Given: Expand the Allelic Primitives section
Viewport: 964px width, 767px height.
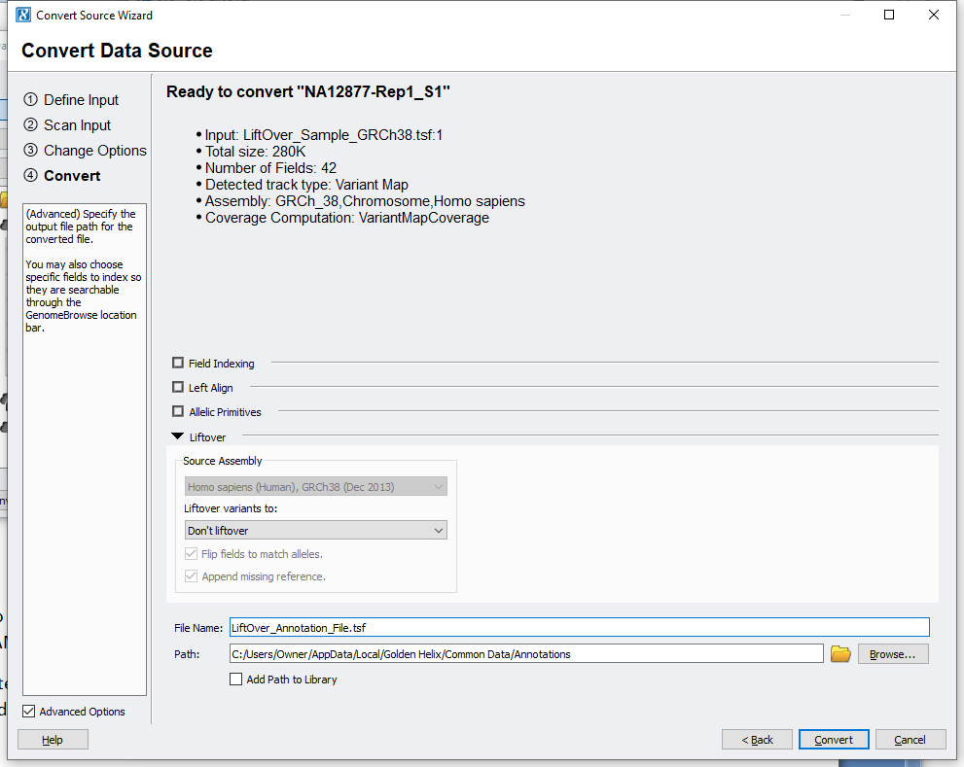Looking at the screenshot, I should (x=177, y=411).
